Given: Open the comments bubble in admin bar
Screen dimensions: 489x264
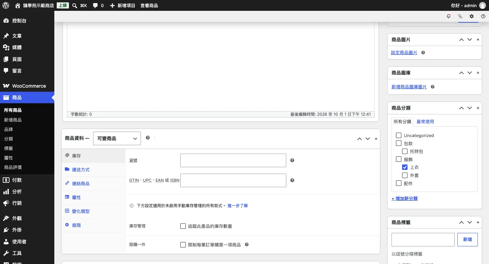Looking at the screenshot, I should [98, 5].
